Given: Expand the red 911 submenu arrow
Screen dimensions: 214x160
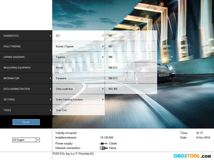Looking at the screenshot, I should 103,36.
